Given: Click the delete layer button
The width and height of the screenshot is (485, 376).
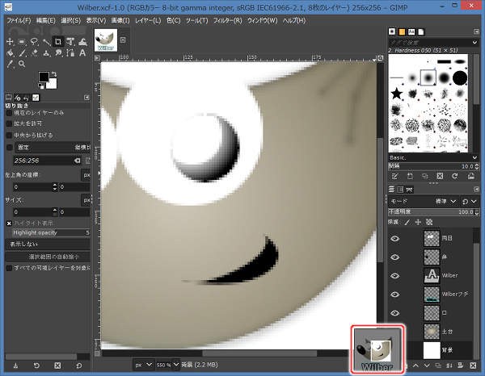Looking at the screenshot, I should pos(474,366).
